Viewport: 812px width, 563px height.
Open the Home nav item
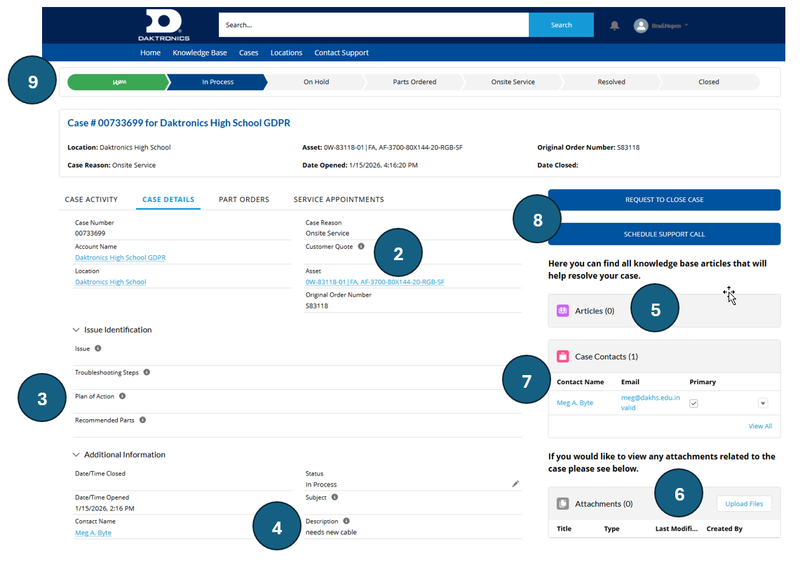150,53
